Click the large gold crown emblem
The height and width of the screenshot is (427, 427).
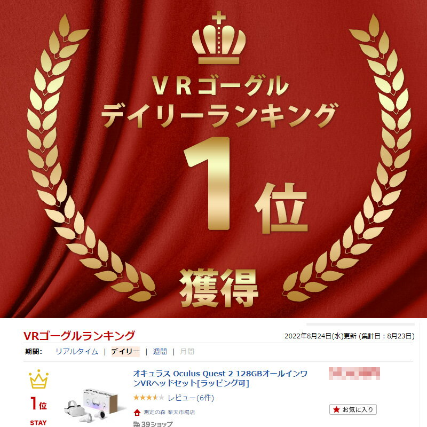pos(219,37)
